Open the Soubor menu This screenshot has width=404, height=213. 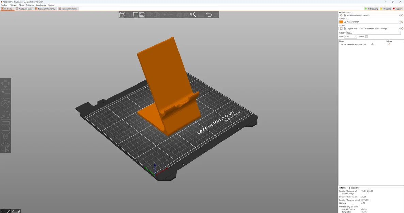(4, 5)
